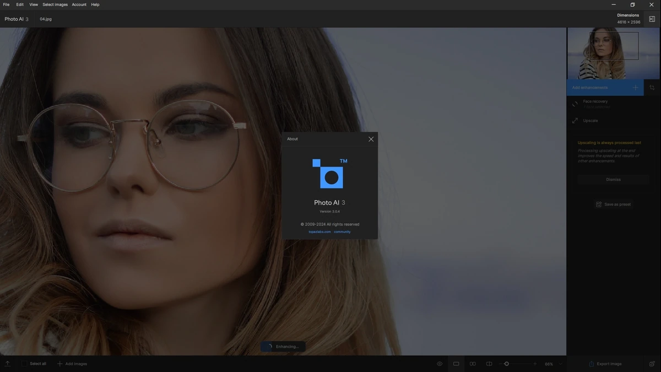Restore down the application window

632,4
